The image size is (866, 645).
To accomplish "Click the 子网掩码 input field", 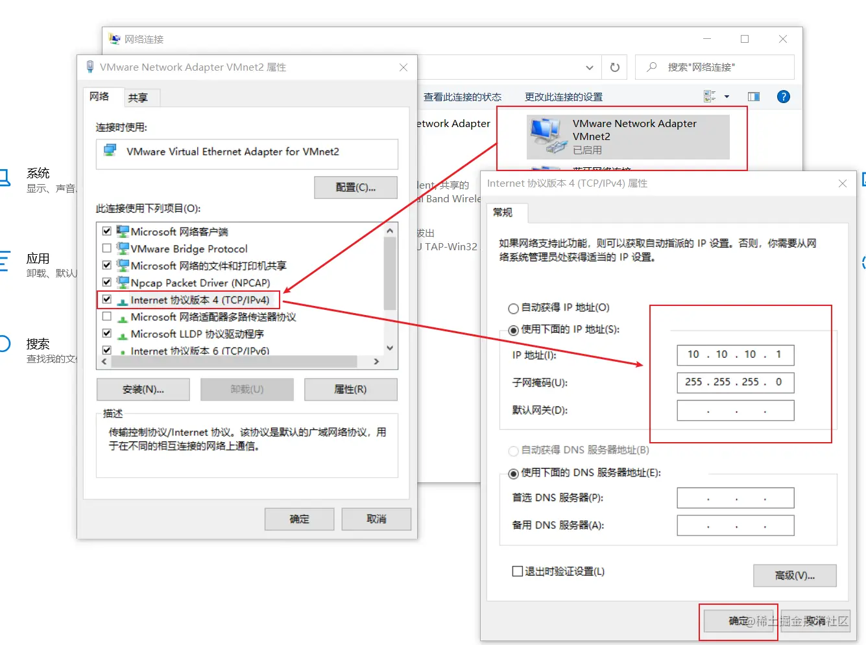I will 736,382.
